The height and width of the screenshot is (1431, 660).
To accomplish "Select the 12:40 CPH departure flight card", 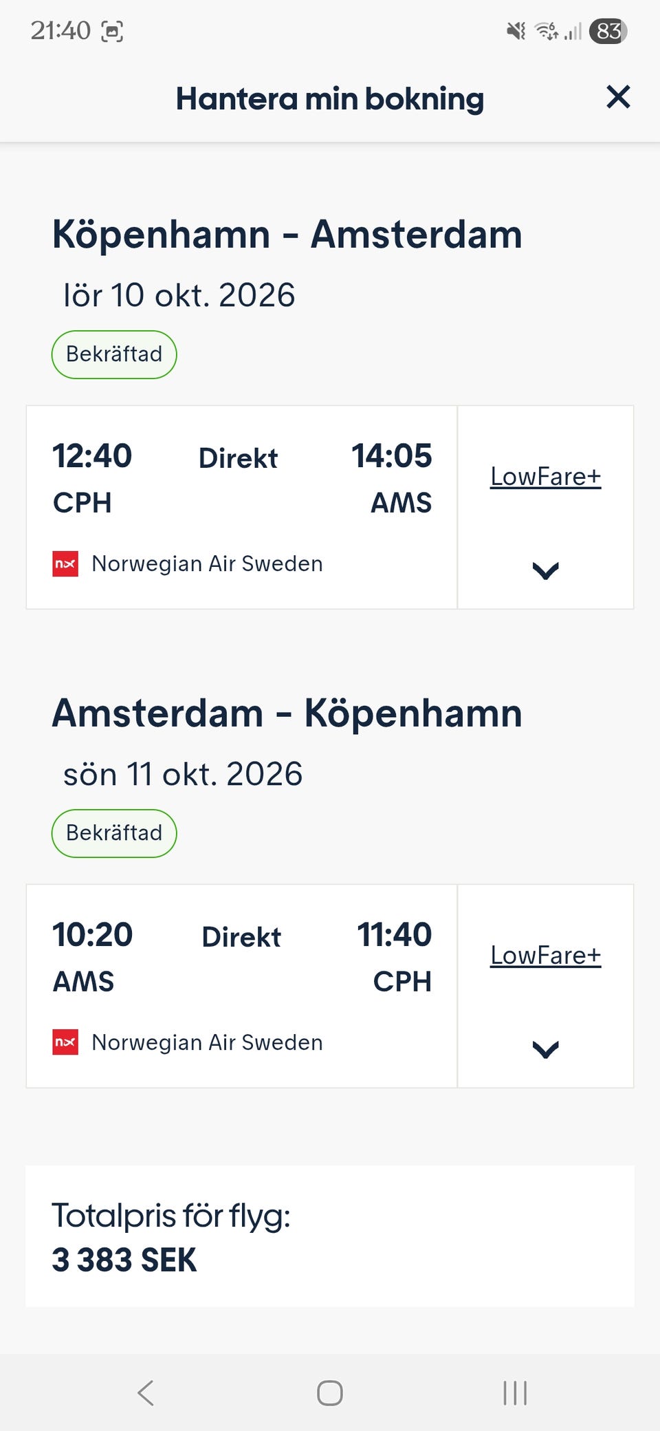I will click(241, 507).
